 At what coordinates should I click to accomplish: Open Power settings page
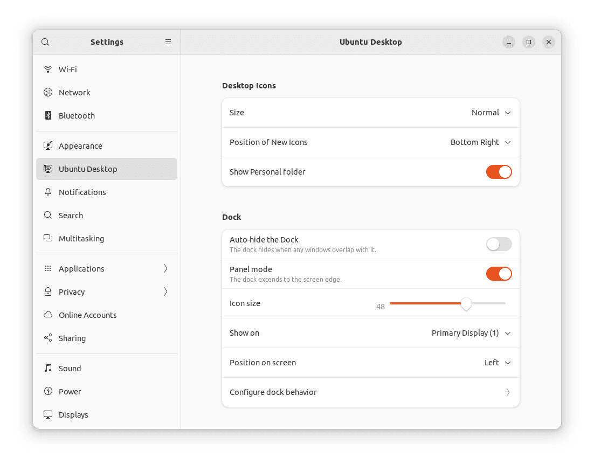(106, 391)
